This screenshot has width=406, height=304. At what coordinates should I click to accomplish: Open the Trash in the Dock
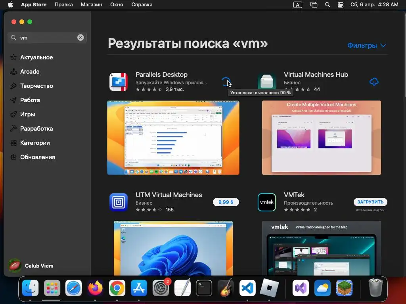pos(375,288)
